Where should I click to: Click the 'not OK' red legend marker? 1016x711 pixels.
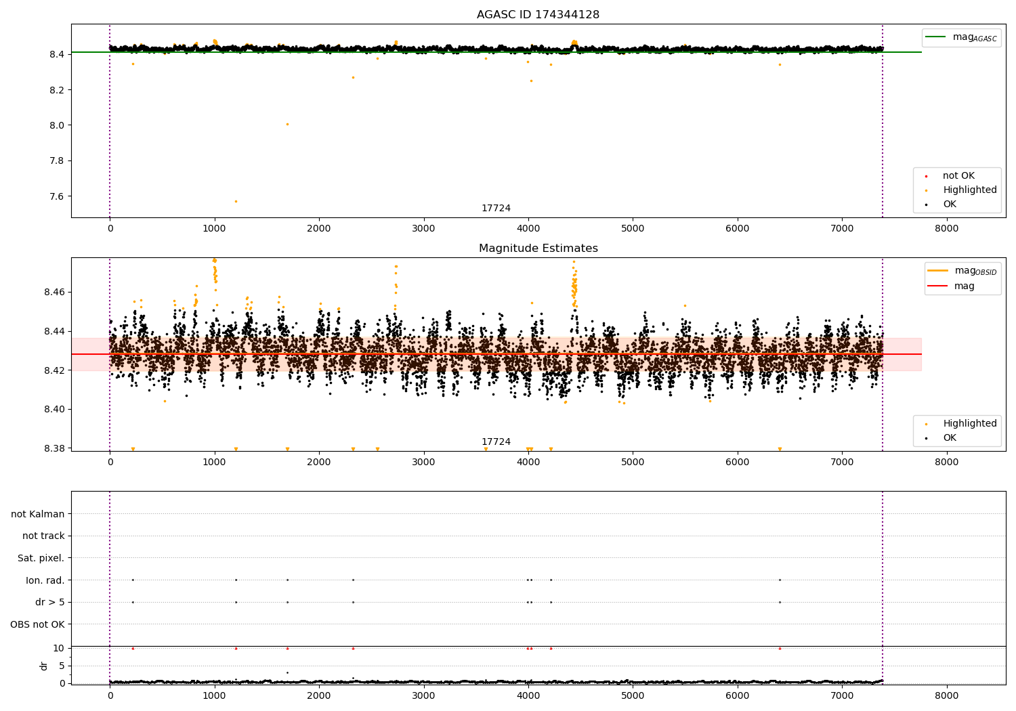(x=926, y=177)
